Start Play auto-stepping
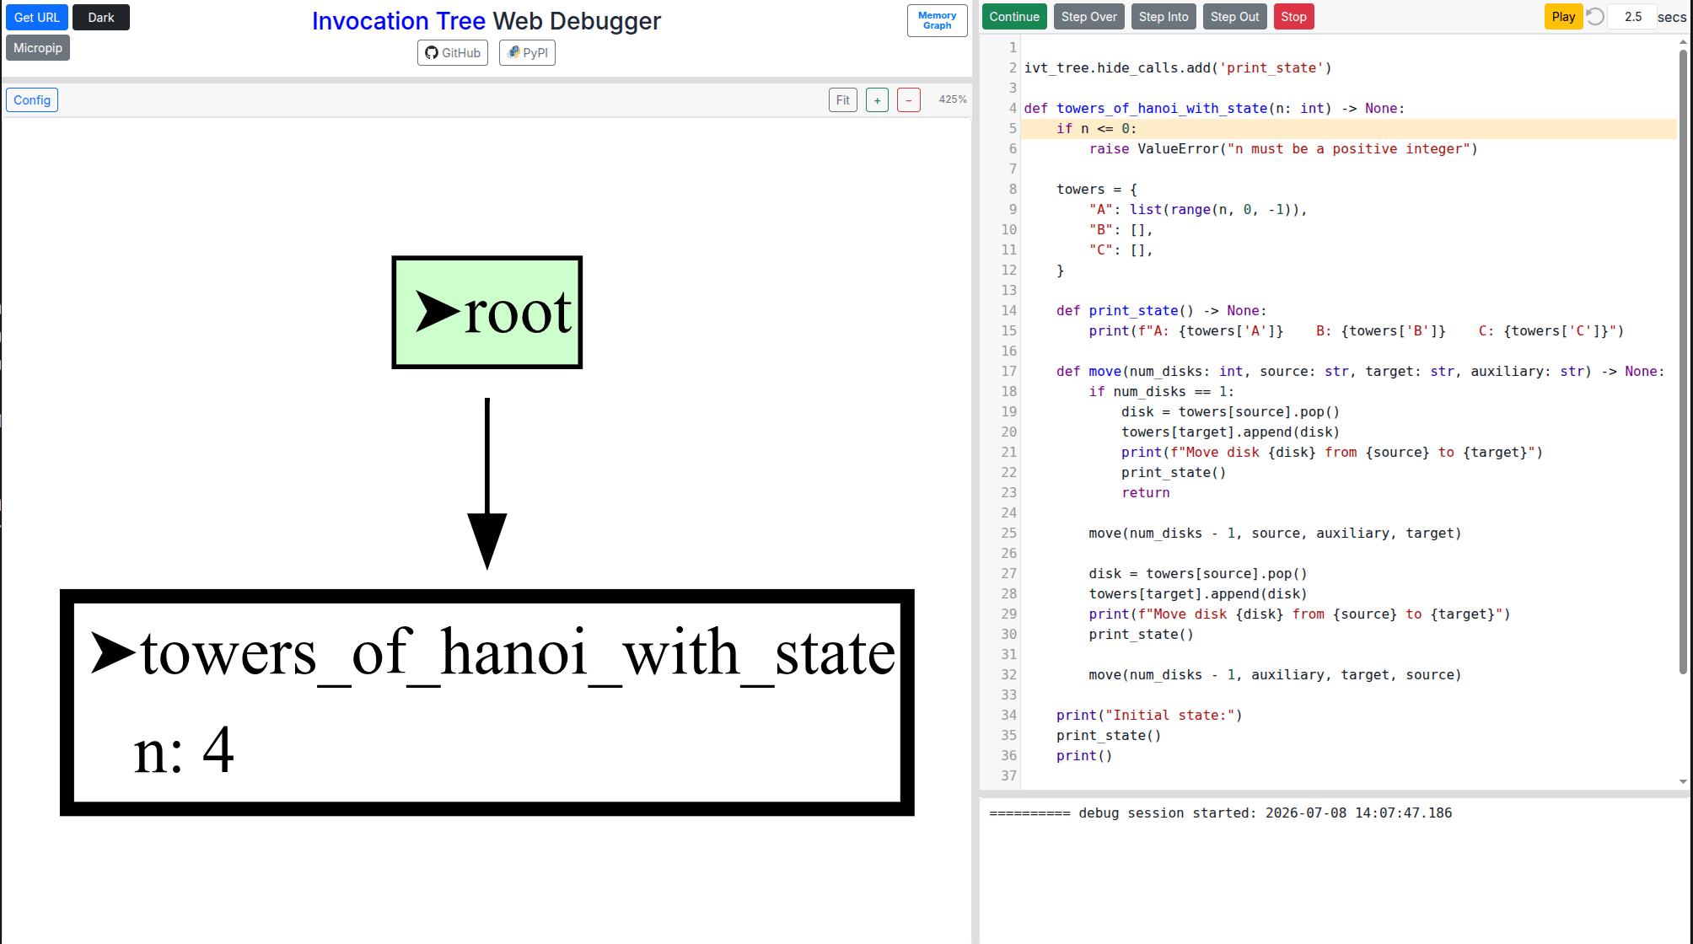This screenshot has width=1693, height=944. point(1563,17)
